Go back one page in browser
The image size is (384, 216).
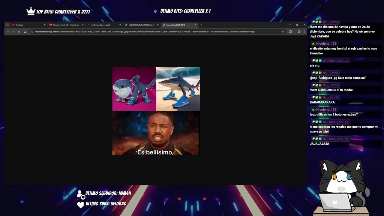[8, 31]
